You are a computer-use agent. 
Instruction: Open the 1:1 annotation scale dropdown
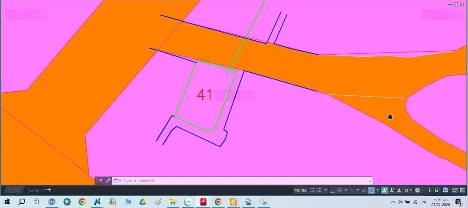point(408,190)
